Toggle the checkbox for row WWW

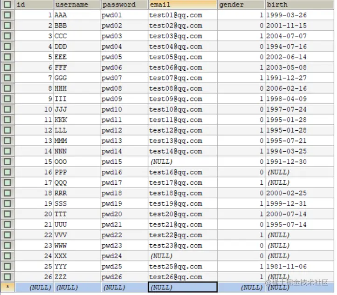7,245
